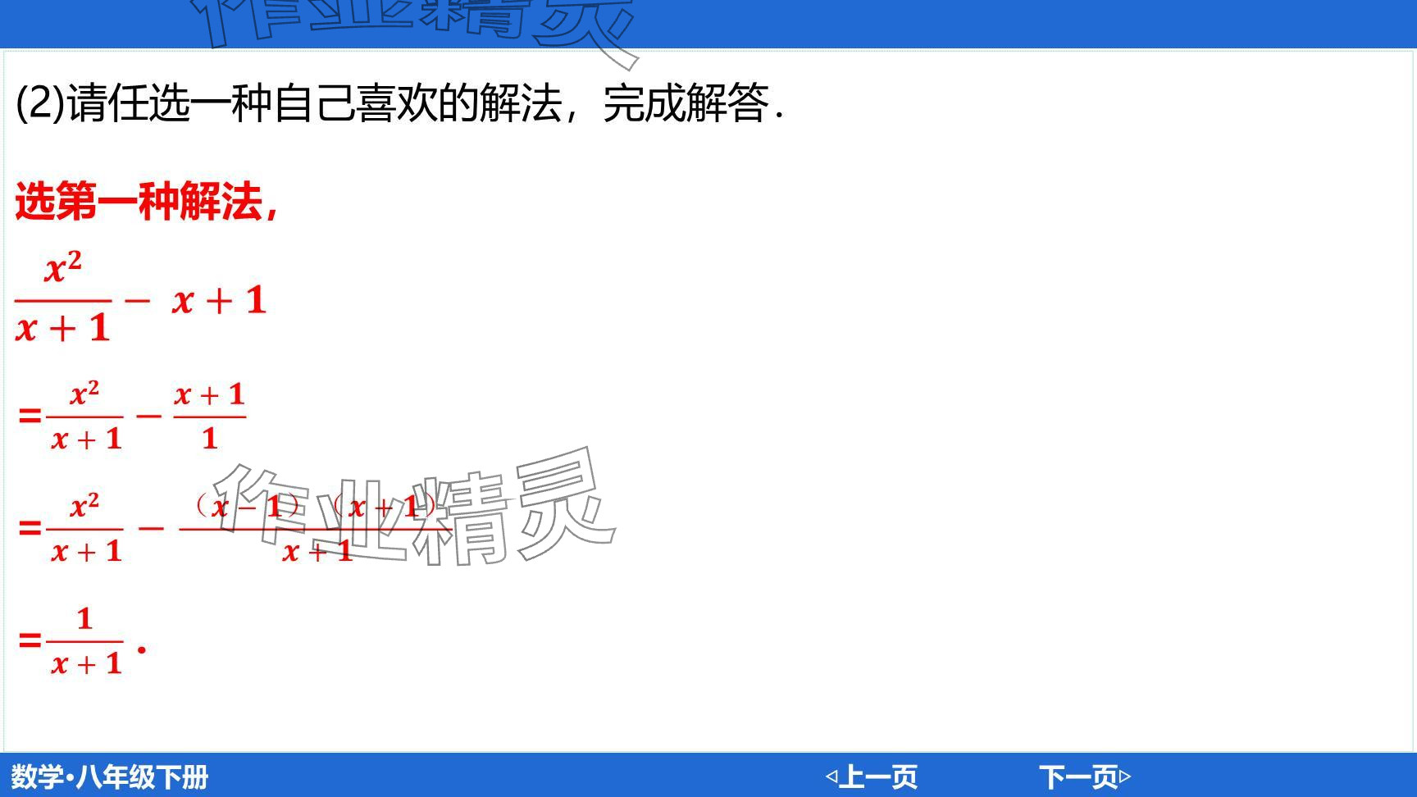Click the x² fraction in the third line
The width and height of the screenshot is (1417, 797).
click(85, 528)
